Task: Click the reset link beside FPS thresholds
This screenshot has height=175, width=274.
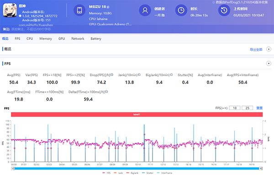Action: pyautogui.click(x=259, y=108)
